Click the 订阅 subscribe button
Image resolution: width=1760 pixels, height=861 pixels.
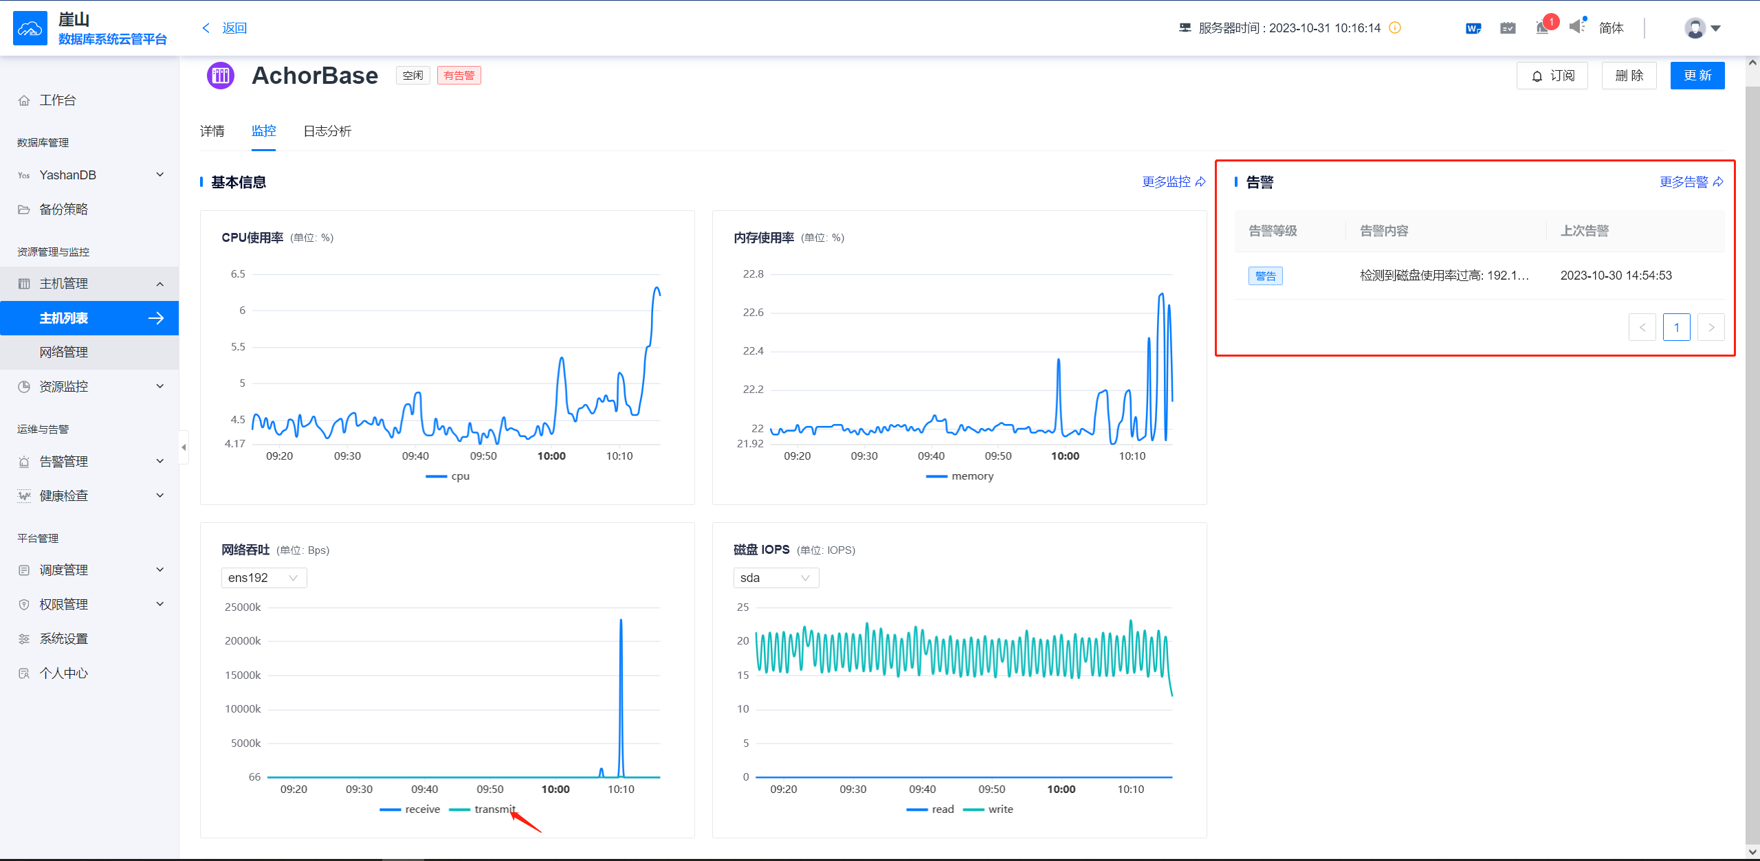pyautogui.click(x=1552, y=76)
